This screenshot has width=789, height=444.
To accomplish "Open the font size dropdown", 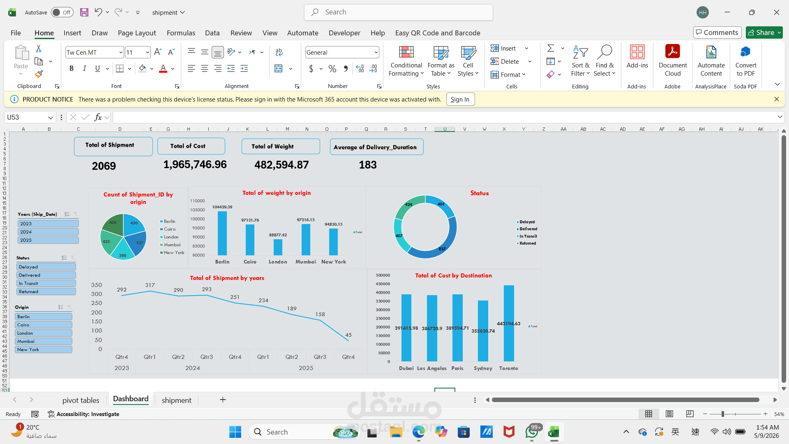I will [x=147, y=52].
